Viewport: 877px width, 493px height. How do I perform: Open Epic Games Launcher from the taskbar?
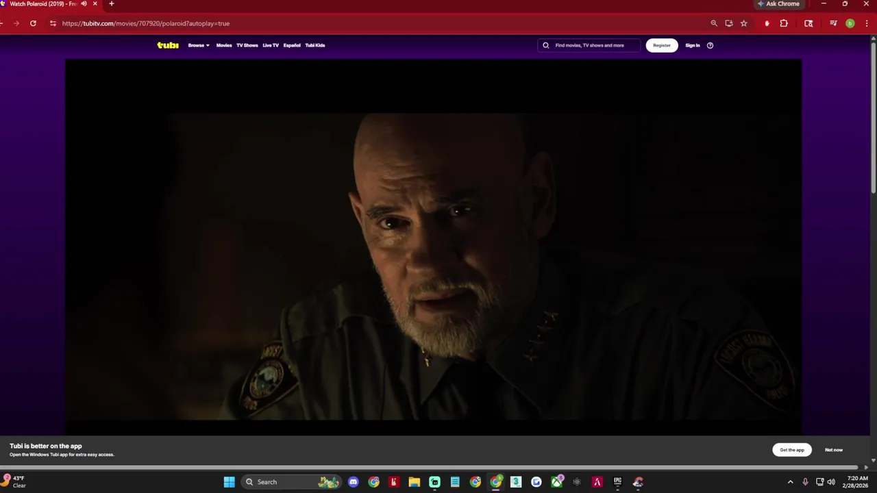click(617, 482)
